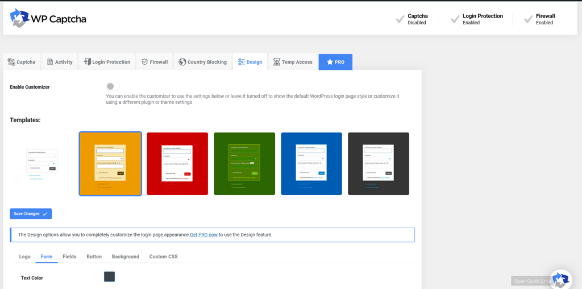Choose the default white login template

[x=42, y=164]
